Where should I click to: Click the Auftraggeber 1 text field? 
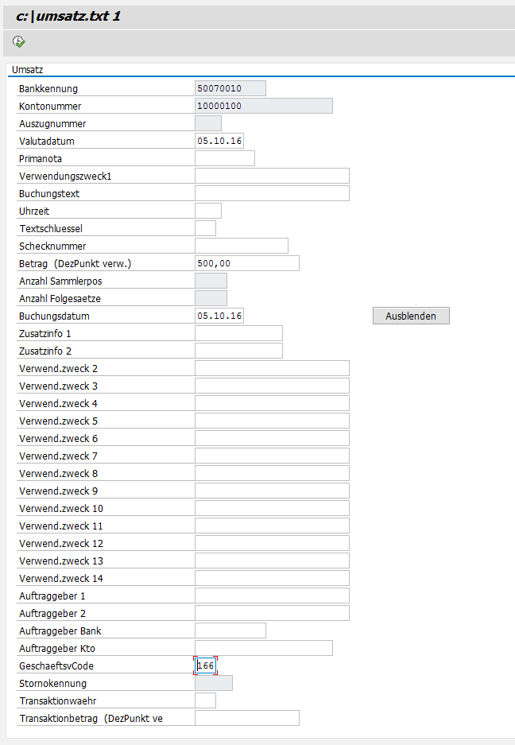click(x=272, y=596)
